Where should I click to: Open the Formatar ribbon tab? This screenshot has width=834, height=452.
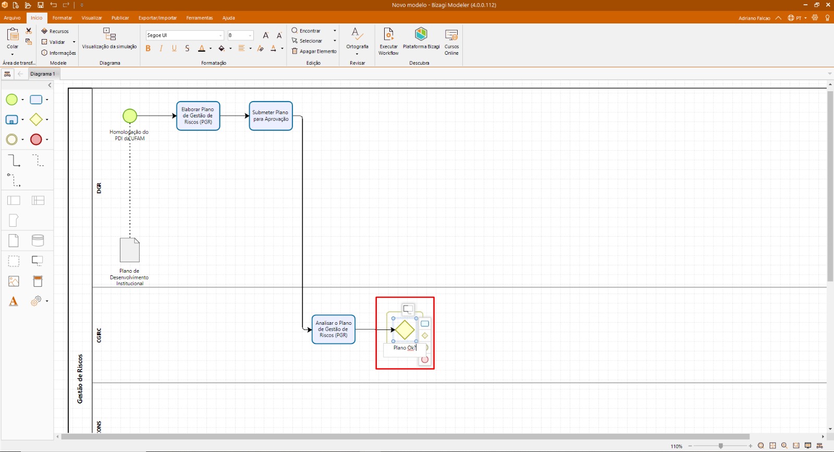(x=62, y=18)
